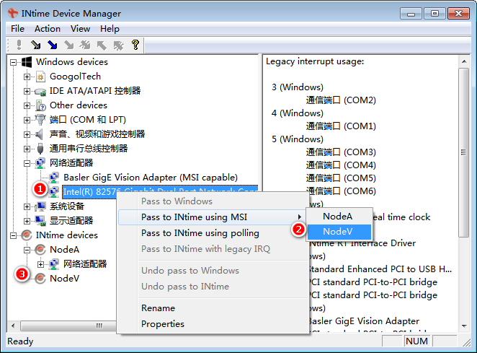Select NodeA in the submenu
Viewport: 477px width, 353px height.
click(339, 217)
